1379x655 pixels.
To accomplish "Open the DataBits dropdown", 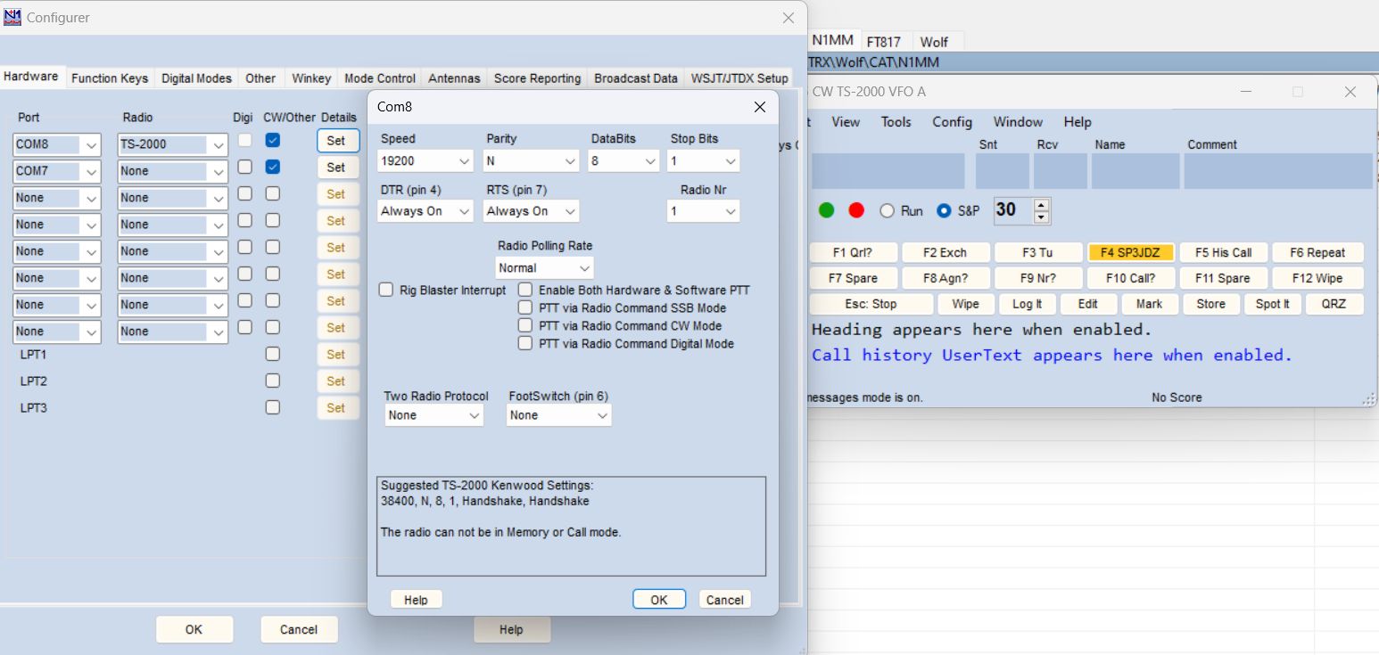I will pyautogui.click(x=623, y=161).
